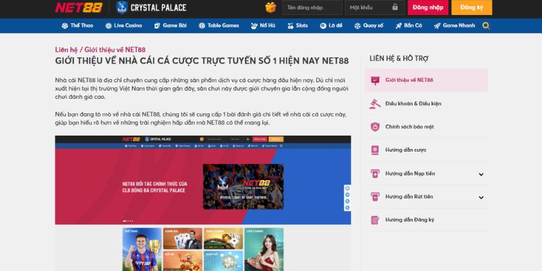Open the Live Casino menu
This screenshot has height=271, width=542.
[x=124, y=26]
